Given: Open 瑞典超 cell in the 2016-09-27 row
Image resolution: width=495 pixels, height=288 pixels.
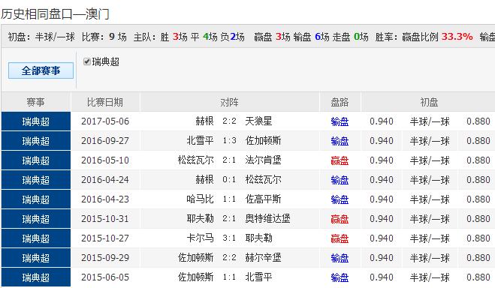Looking at the screenshot, I should coord(36,141).
